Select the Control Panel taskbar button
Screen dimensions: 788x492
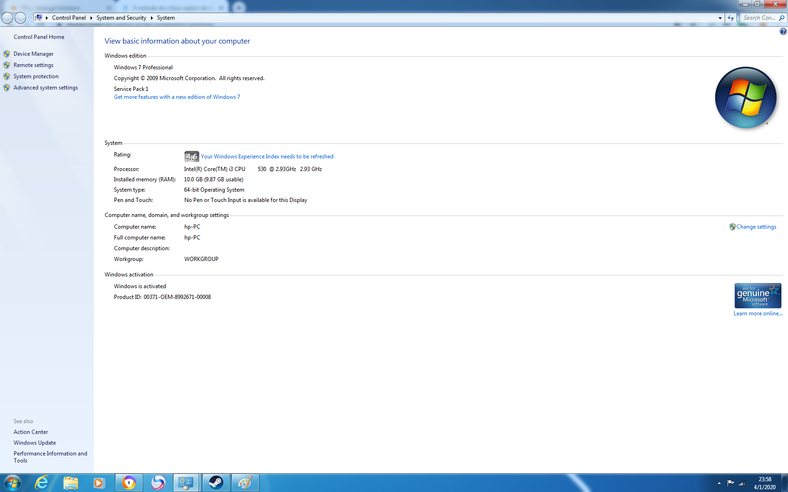[x=186, y=483]
